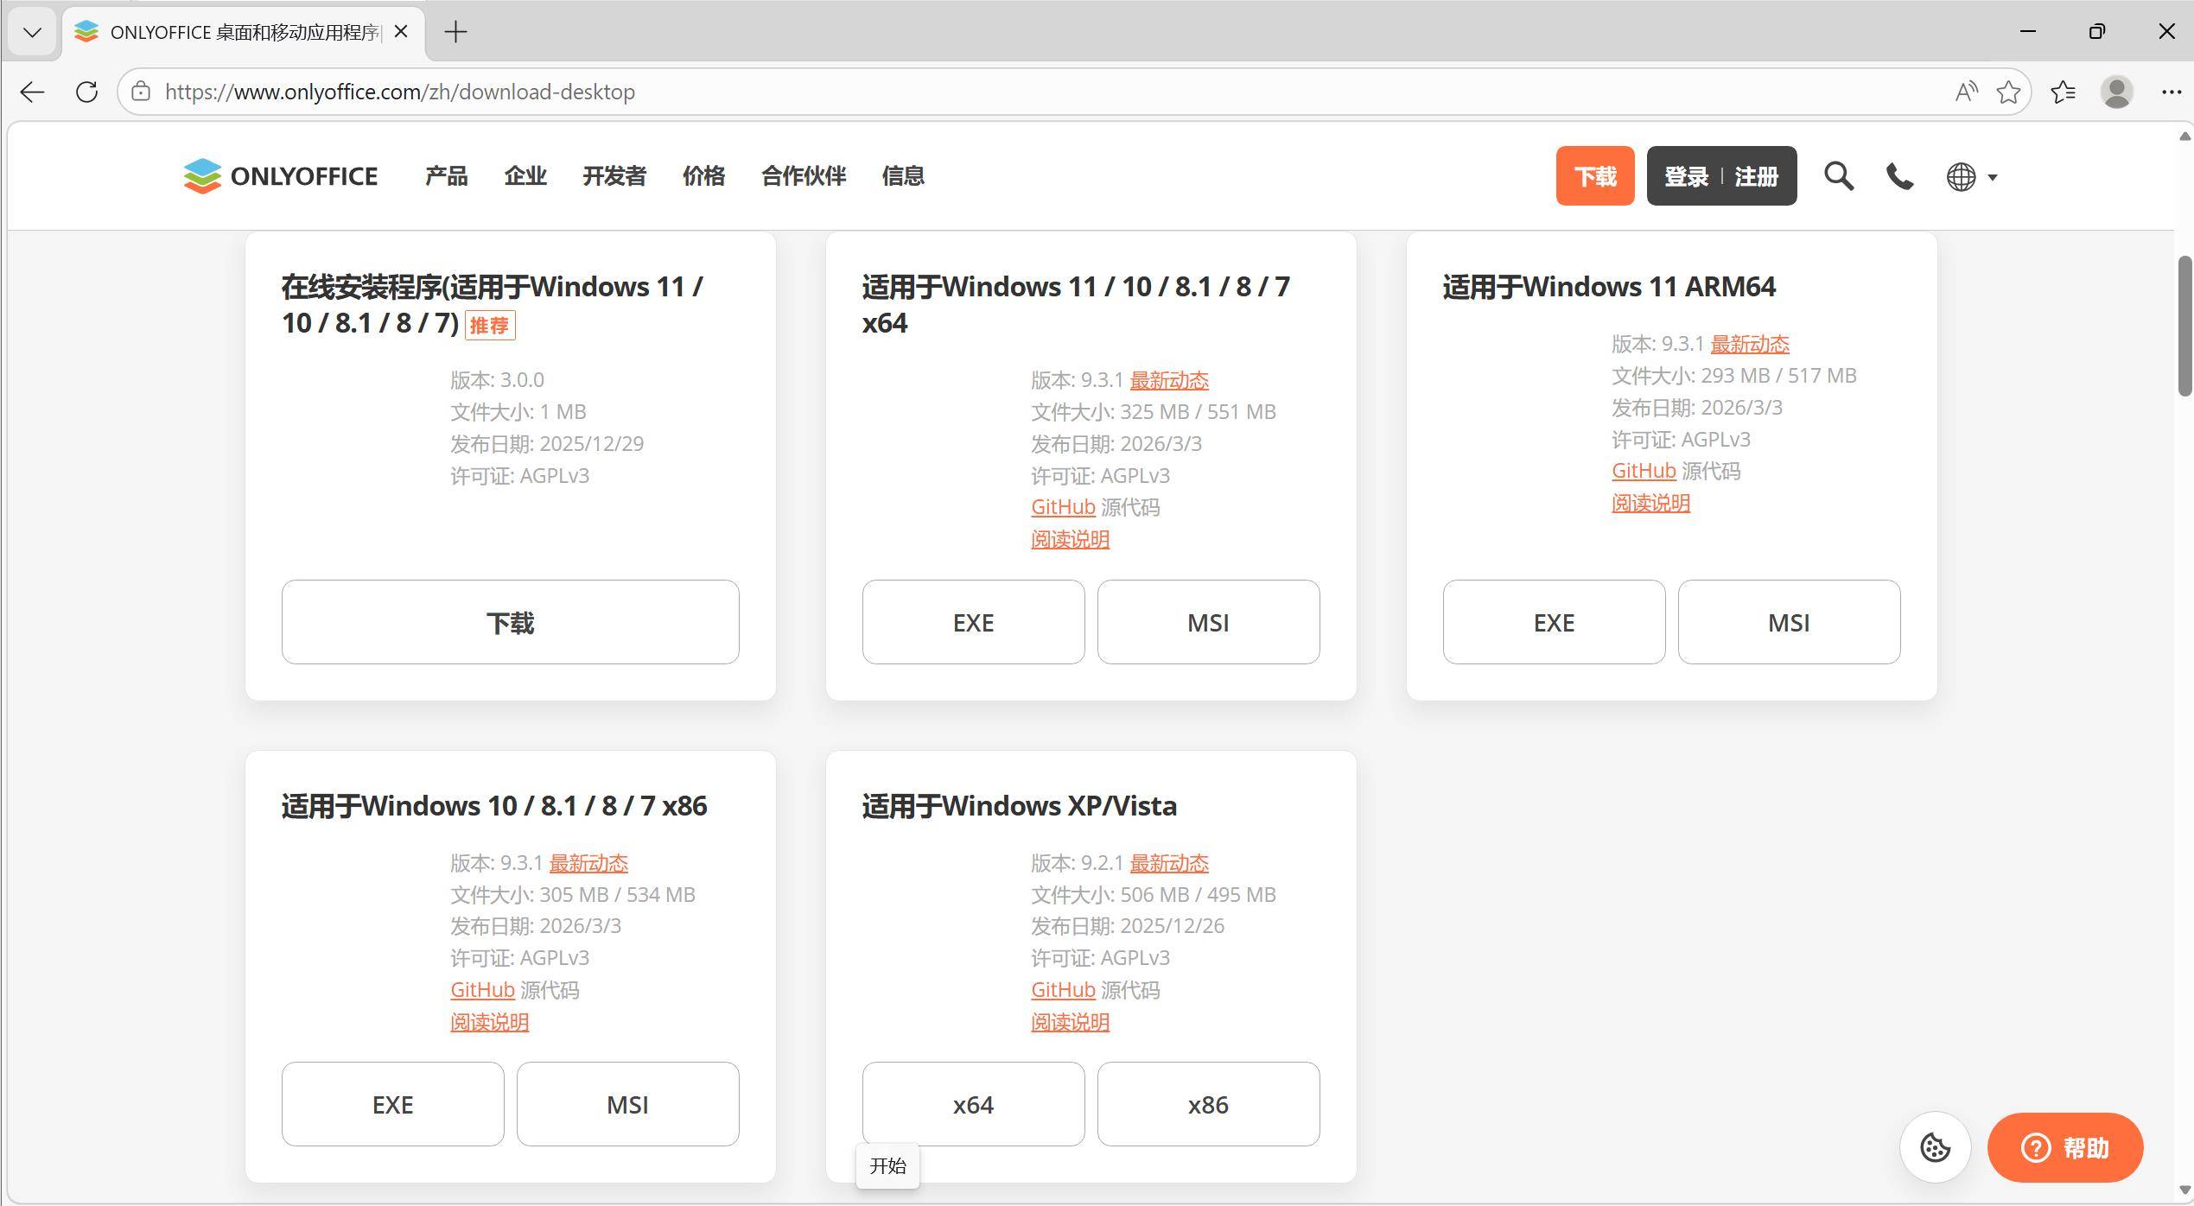The width and height of the screenshot is (2194, 1206).
Task: Open GitHub link in x64 card
Action: tap(1063, 507)
